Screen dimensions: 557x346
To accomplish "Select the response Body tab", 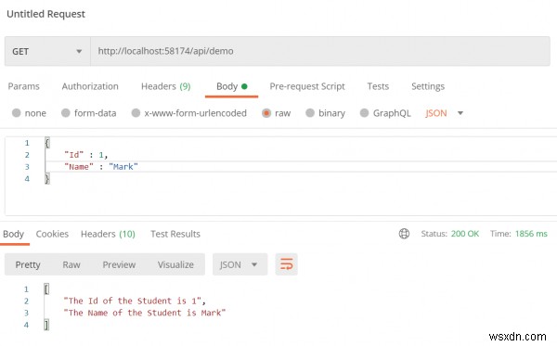I will click(x=14, y=234).
